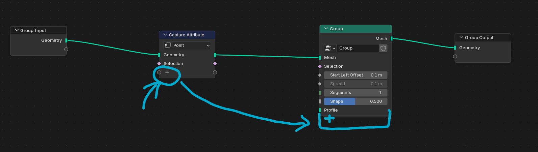
Task: Click the Group node Mesh output socket
Action: coord(392,38)
